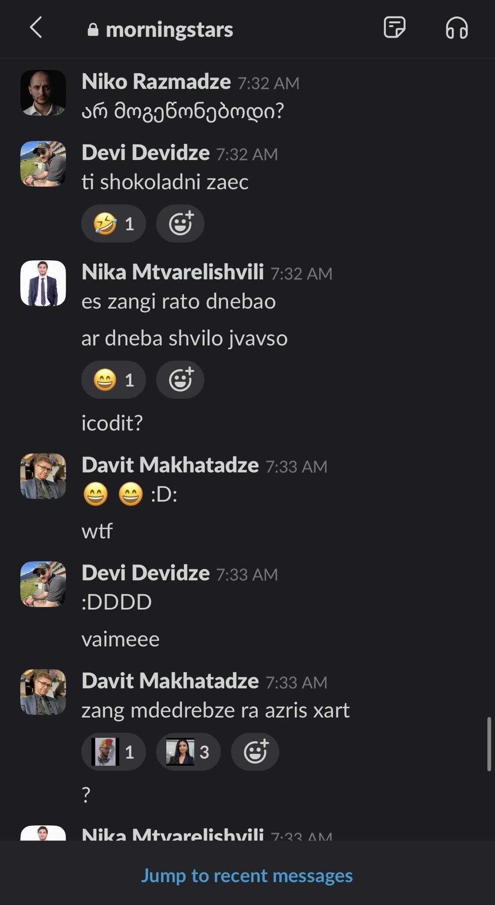Image resolution: width=495 pixels, height=905 pixels.
Task: Tap Niko Razmadze's avatar
Action: coord(43,93)
